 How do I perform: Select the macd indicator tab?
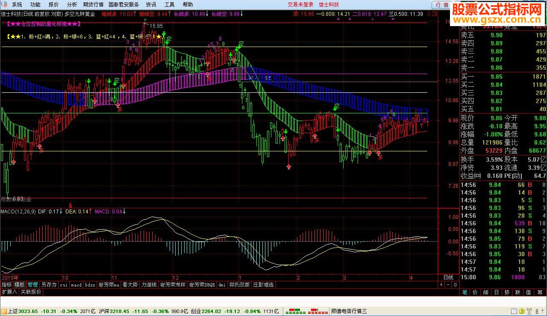click(x=76, y=284)
